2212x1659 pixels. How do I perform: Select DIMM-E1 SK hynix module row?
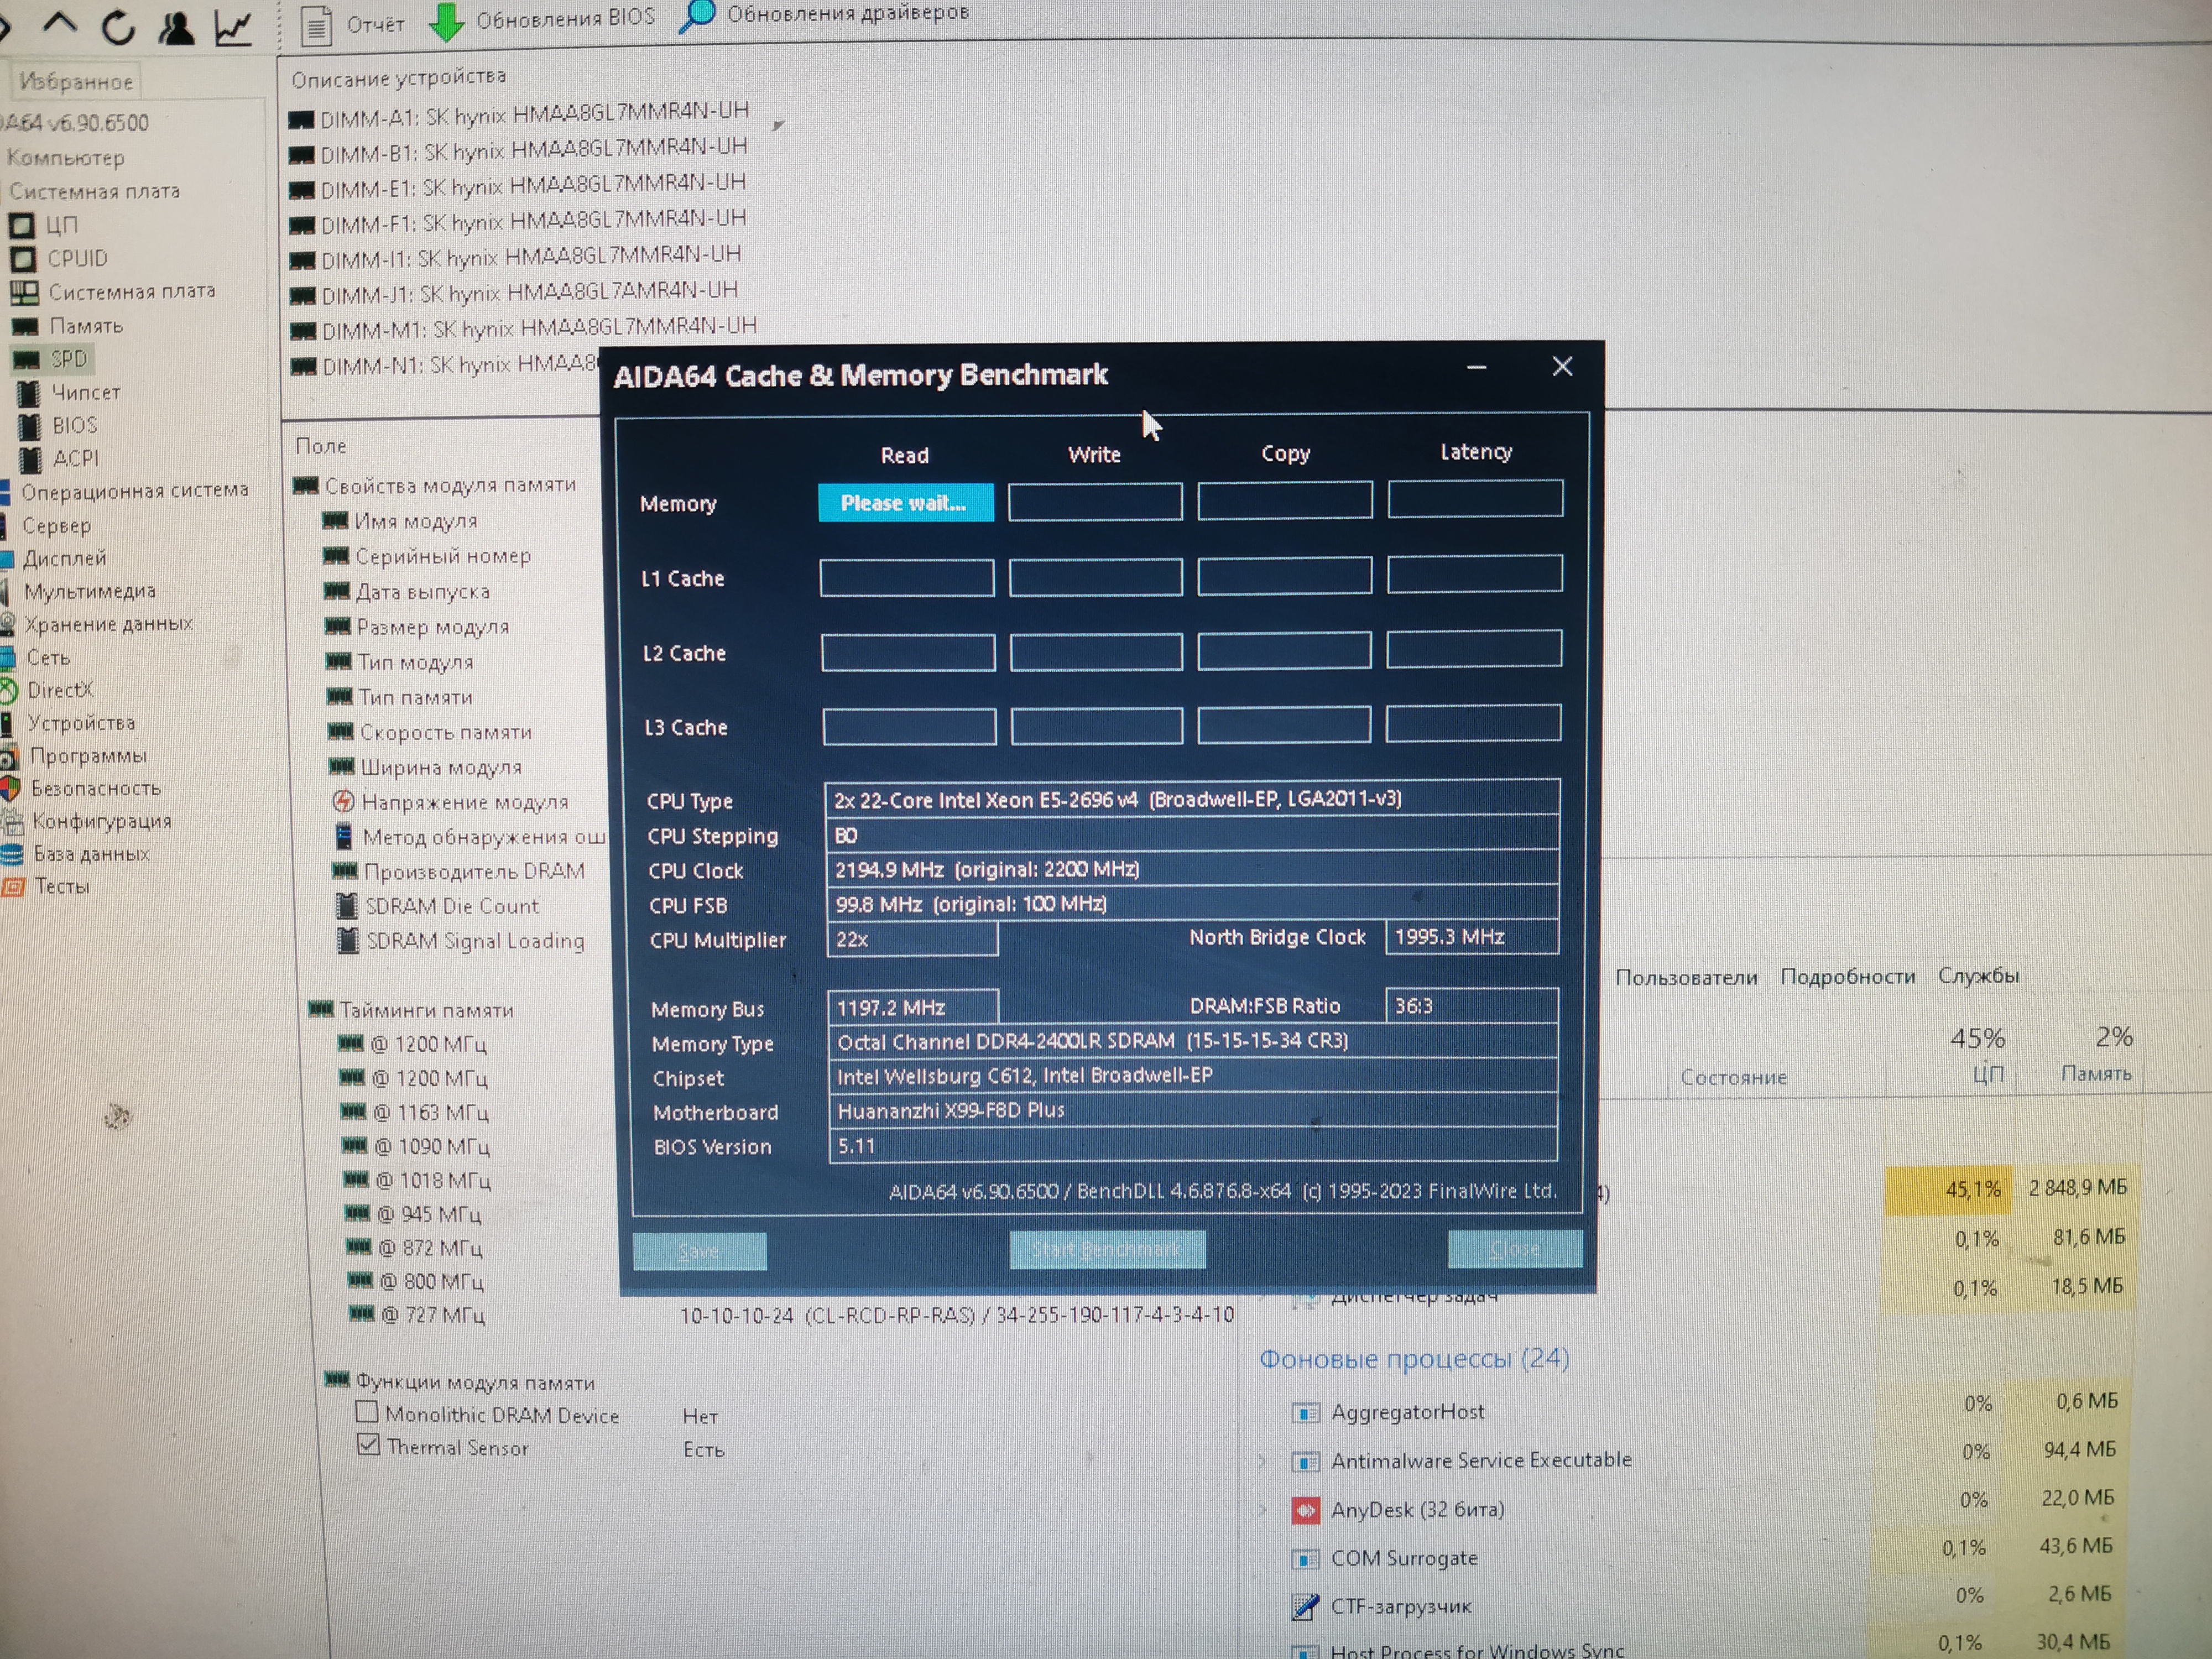(532, 186)
